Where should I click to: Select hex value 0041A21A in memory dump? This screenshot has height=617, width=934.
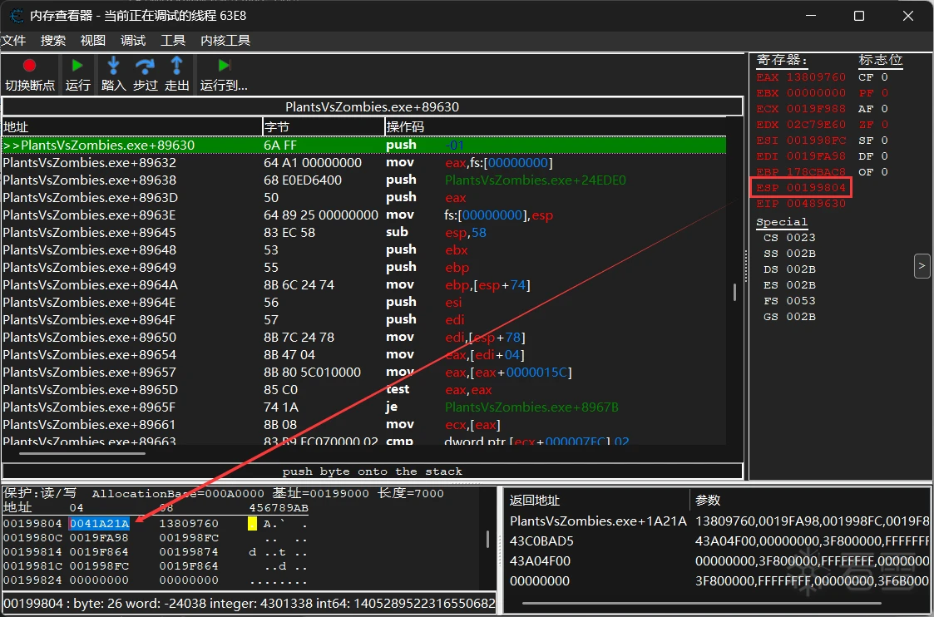click(x=99, y=524)
